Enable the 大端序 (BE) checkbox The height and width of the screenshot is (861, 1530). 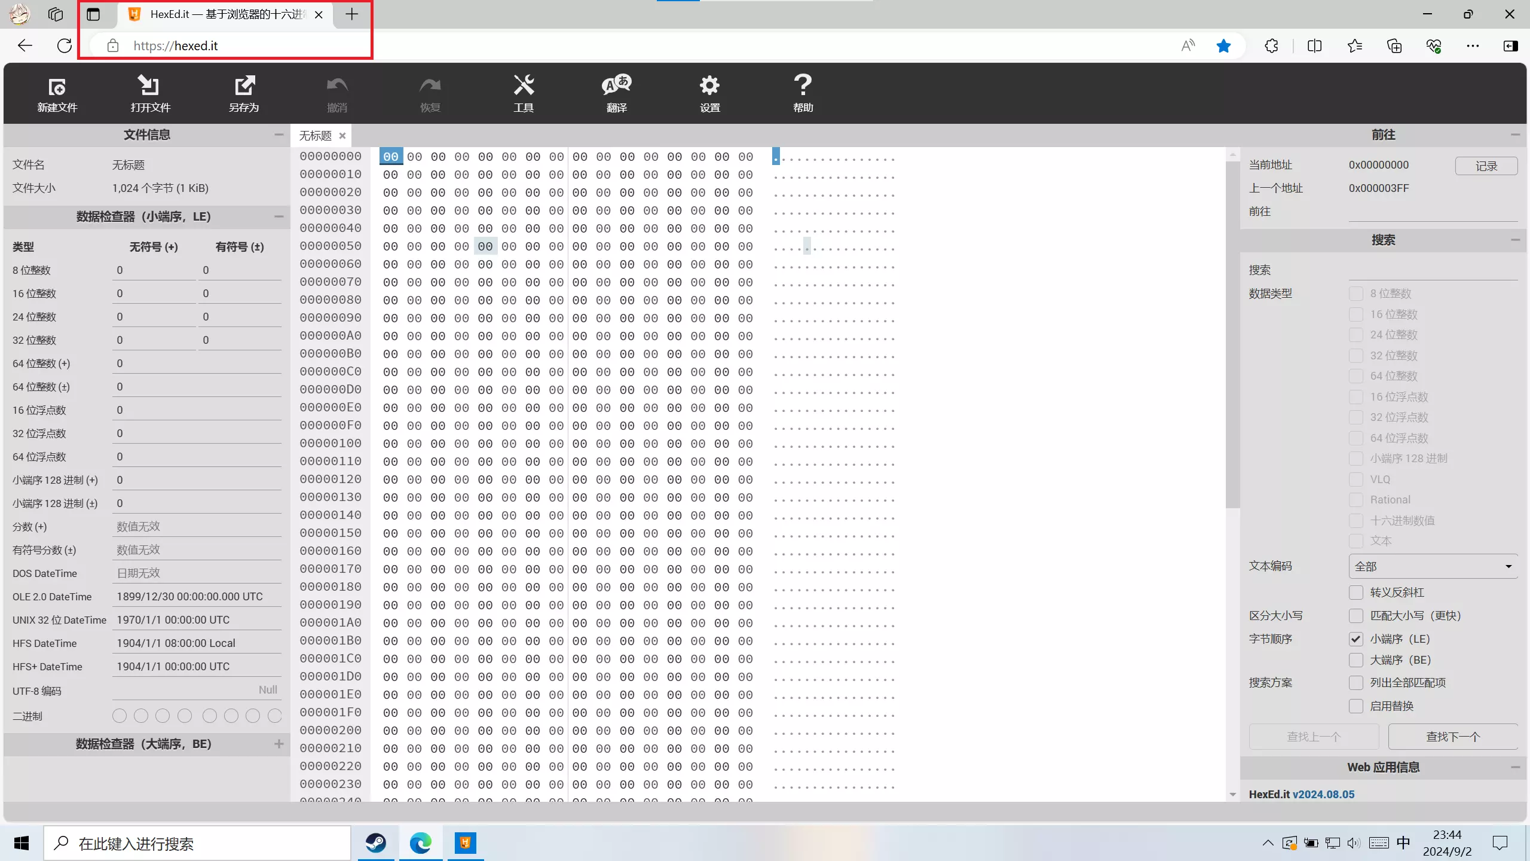[x=1356, y=660]
